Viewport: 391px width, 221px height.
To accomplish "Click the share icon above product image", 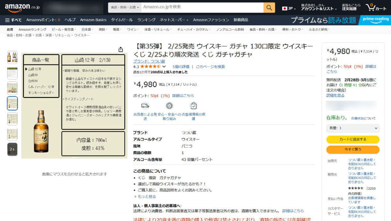I will 121,49.
